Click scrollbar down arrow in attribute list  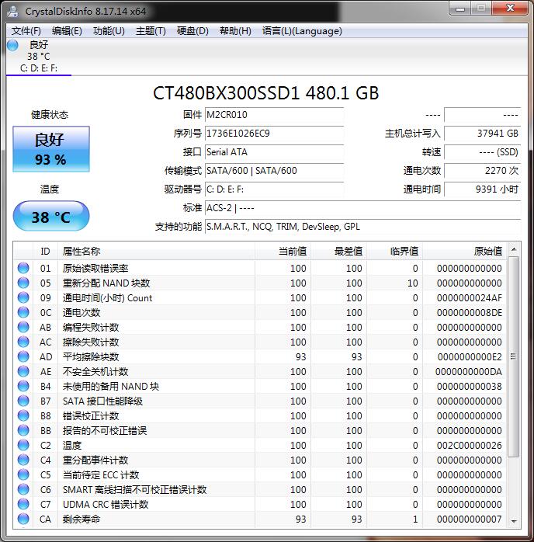(514, 521)
